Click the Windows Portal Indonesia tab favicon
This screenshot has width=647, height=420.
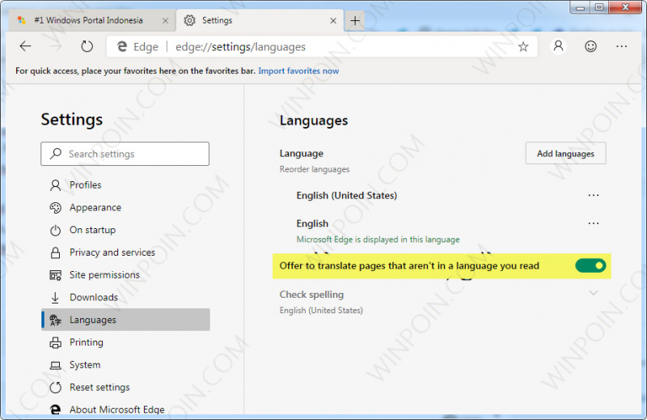click(x=22, y=20)
